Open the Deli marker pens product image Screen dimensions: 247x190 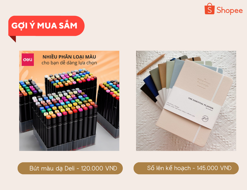[69, 101]
